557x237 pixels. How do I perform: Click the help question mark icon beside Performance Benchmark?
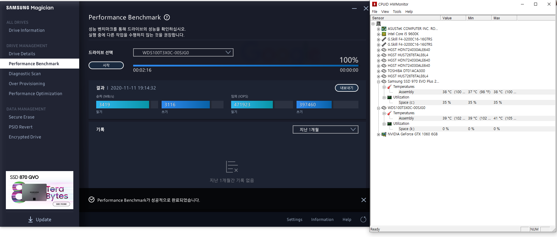click(167, 17)
